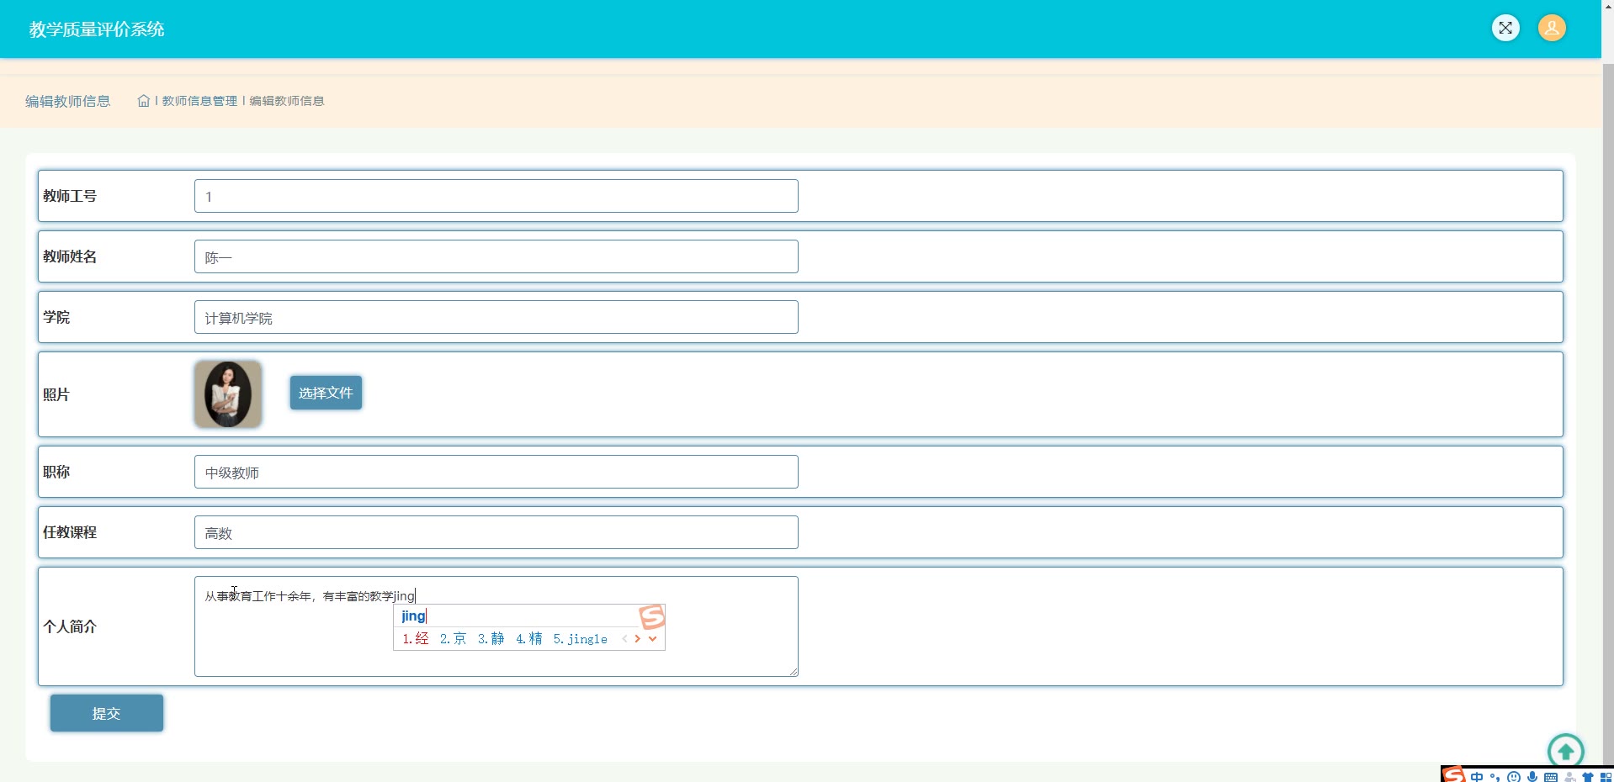The width and height of the screenshot is (1614, 782).
Task: Go to next IME candidate page
Action: point(638,639)
